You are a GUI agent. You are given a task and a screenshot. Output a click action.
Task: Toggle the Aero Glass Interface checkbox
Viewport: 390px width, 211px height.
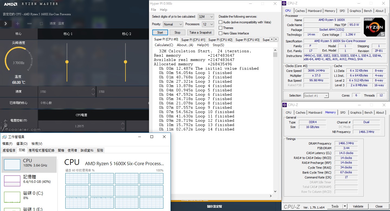point(220,33)
